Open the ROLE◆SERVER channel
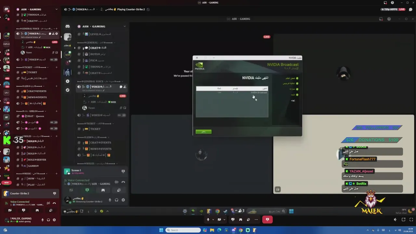This screenshot has height=234, width=416. tap(37, 160)
